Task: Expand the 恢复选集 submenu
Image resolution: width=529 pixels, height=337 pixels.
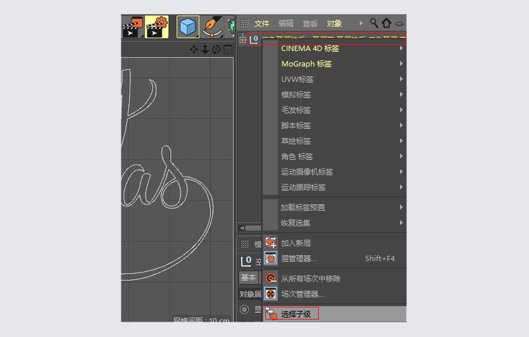Action: (x=335, y=223)
